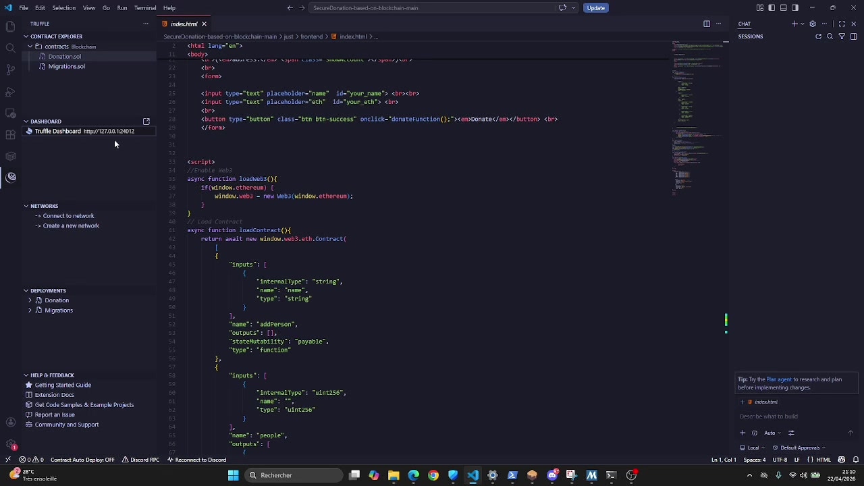Open the Source Control view

(10, 70)
